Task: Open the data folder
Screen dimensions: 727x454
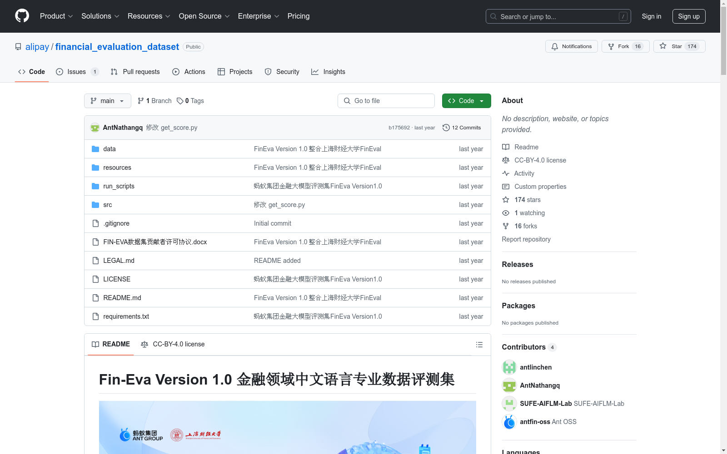Action: 110,149
